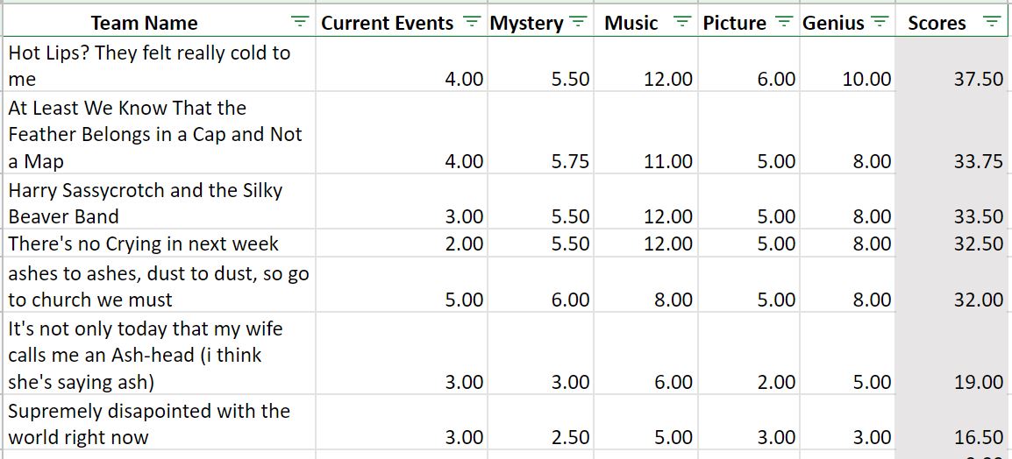
Task: Select the Team Name header cell
Action: tap(160, 23)
